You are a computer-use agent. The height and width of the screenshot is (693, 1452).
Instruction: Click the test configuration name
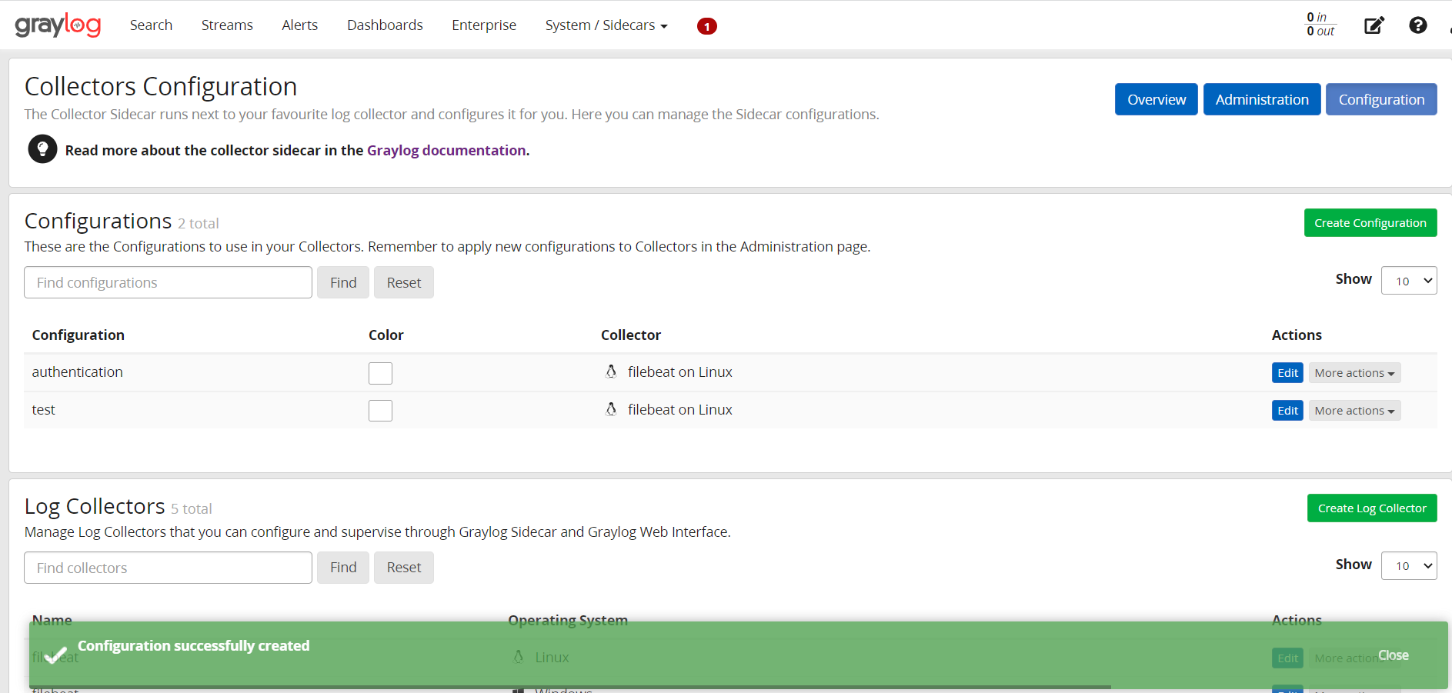(43, 409)
